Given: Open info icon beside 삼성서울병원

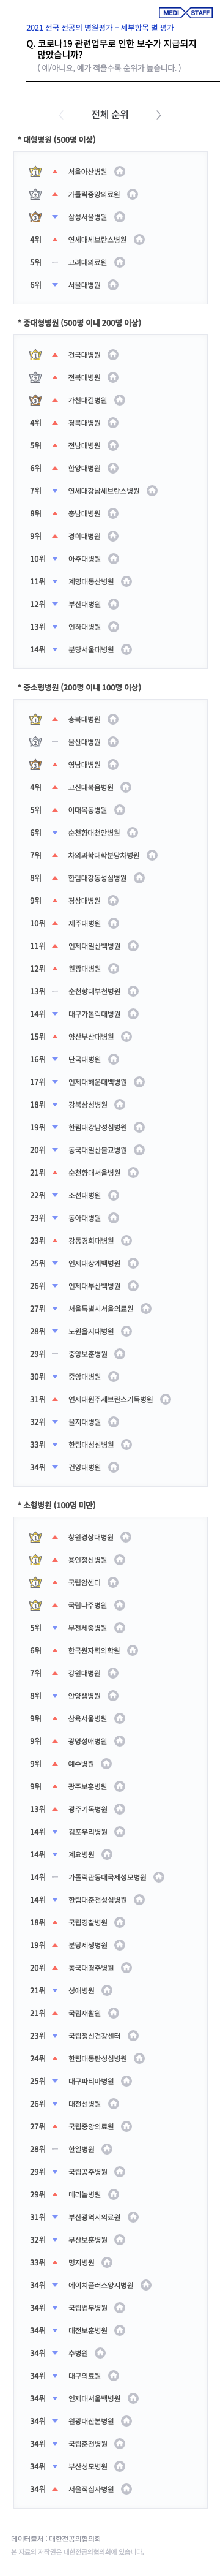Looking at the screenshot, I should point(119,217).
